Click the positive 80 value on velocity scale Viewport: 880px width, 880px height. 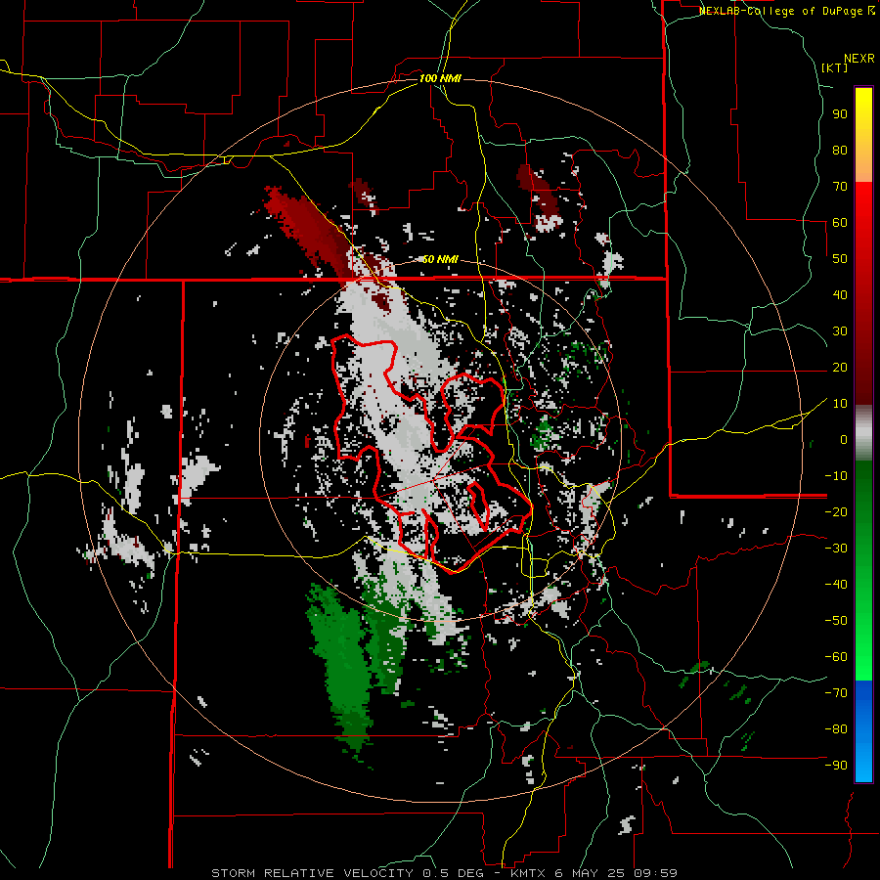pyautogui.click(x=840, y=151)
